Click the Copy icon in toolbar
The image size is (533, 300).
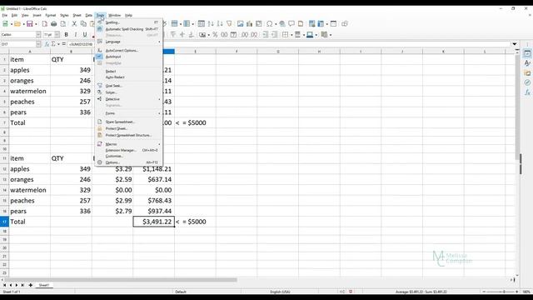[83, 24]
